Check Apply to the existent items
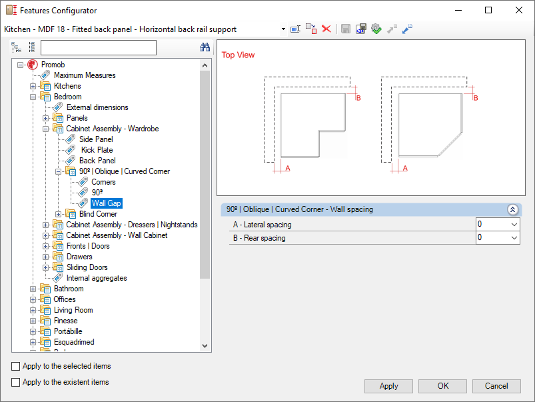 tap(16, 382)
